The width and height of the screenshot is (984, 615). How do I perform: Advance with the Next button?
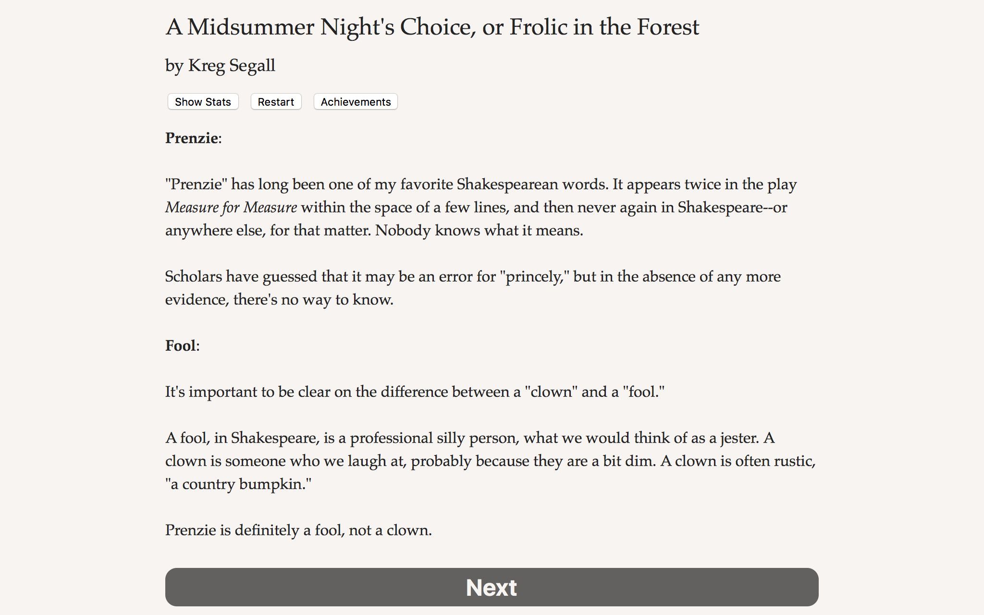coord(492,587)
